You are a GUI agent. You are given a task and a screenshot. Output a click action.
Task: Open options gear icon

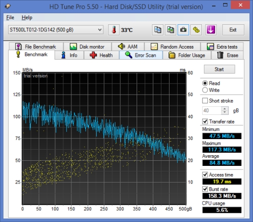(x=196, y=30)
